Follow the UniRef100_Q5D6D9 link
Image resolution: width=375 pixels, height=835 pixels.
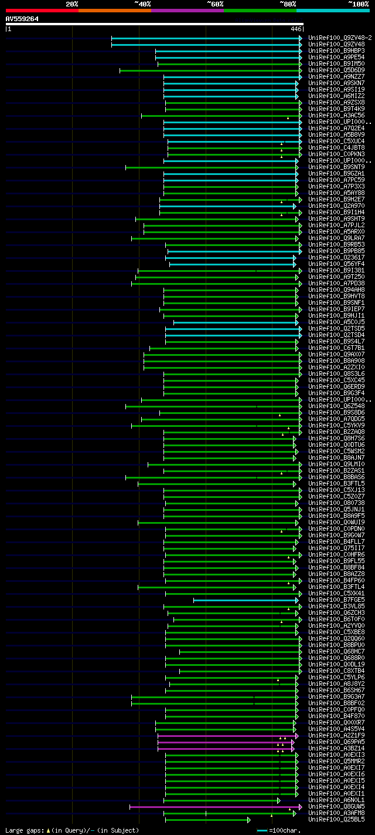click(x=336, y=70)
